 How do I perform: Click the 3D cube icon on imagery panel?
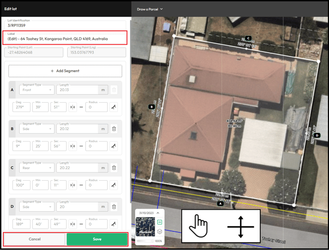tap(160, 231)
